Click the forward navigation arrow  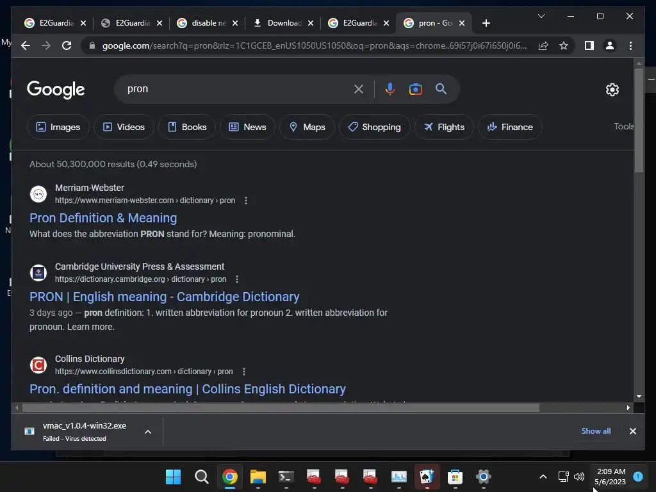tap(46, 45)
